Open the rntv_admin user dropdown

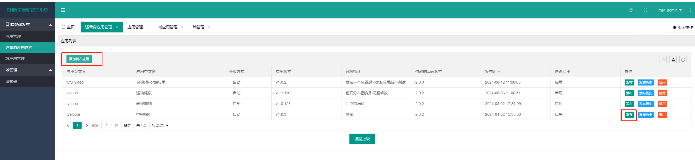[670, 10]
